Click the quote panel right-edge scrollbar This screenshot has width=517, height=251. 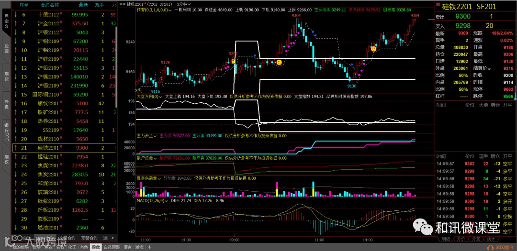click(x=516, y=92)
